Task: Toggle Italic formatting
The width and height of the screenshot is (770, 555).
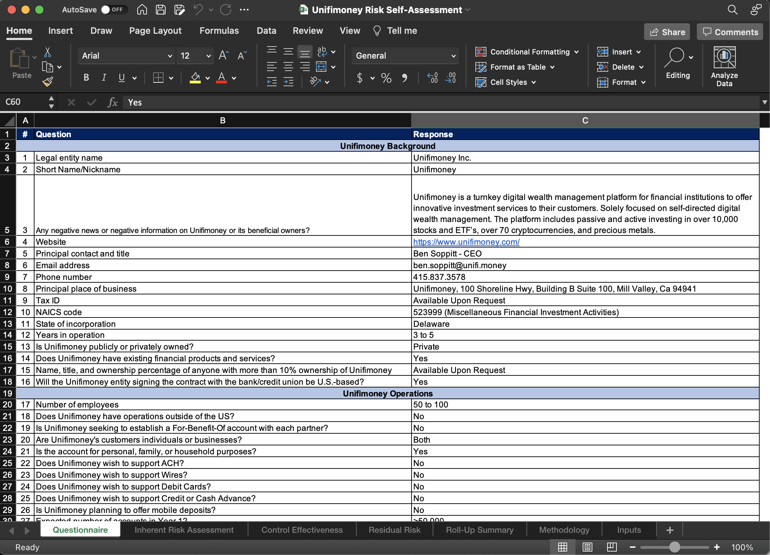Action: coord(104,78)
